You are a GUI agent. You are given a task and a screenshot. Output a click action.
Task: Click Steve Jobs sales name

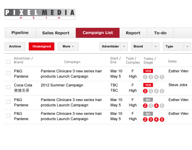pyautogui.click(x=178, y=85)
